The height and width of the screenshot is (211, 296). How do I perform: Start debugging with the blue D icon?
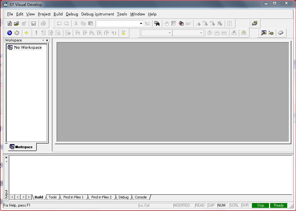click(9, 33)
